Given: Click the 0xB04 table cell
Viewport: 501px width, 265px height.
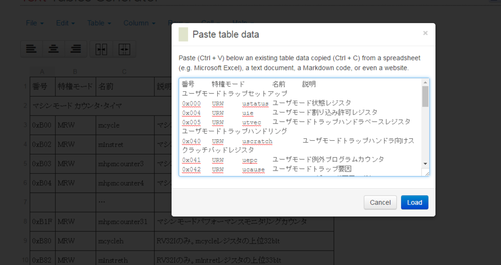Looking at the screenshot, I should click(43, 183).
